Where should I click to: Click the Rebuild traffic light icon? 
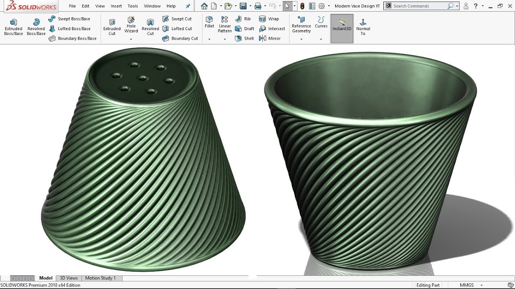tap(303, 6)
